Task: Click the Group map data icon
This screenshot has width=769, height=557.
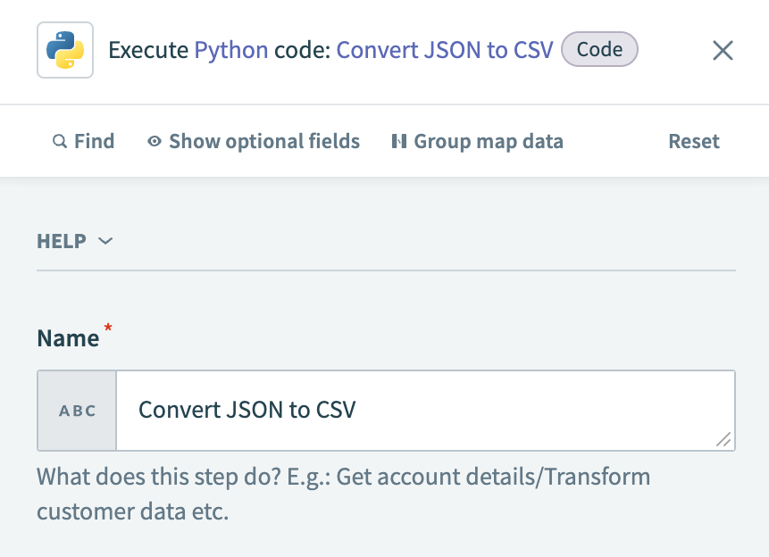Action: (x=399, y=142)
